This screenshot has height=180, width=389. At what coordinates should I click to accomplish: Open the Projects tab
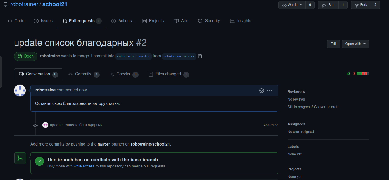tap(153, 21)
